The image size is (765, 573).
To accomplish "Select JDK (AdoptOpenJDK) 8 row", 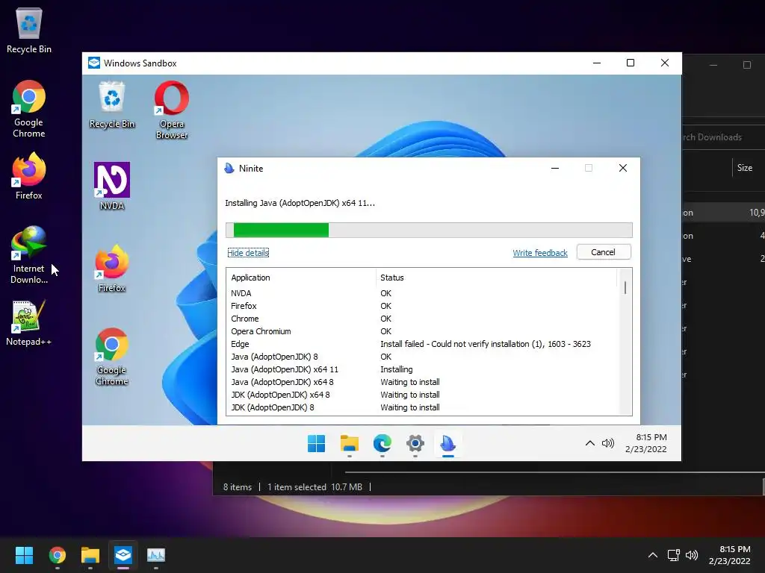I will 423,407.
